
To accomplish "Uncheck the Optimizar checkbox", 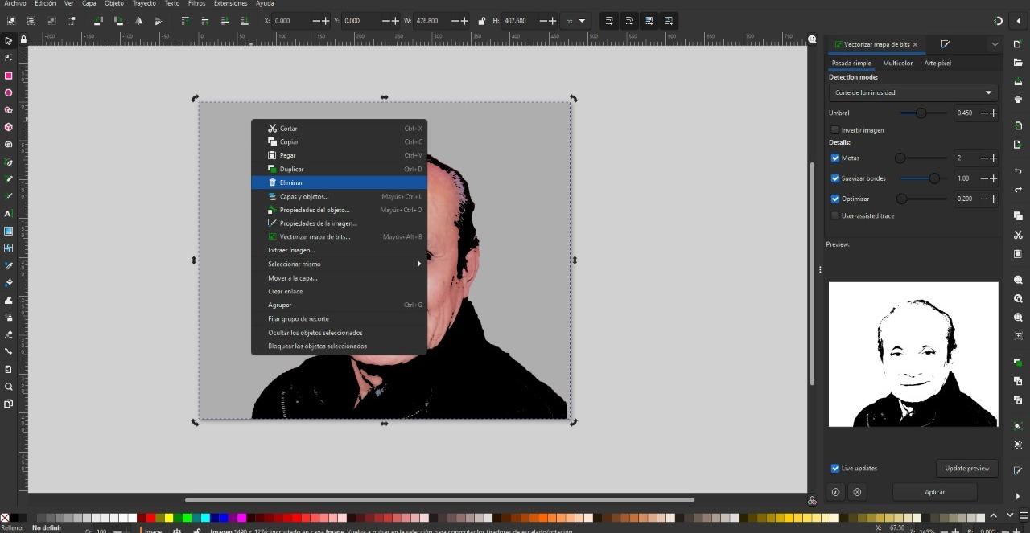I will 835,199.
